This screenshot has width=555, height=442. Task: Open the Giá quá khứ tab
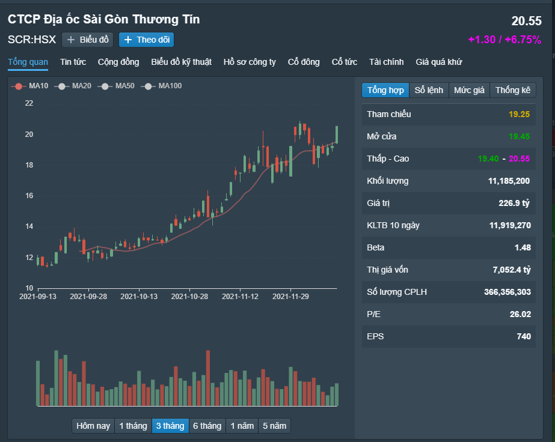click(x=438, y=62)
